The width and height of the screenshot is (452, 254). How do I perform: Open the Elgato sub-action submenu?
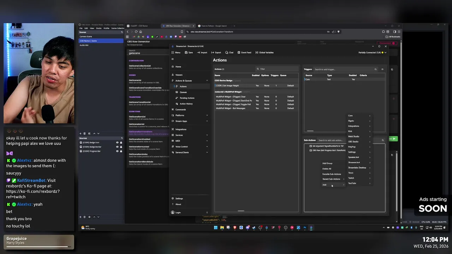coord(359,121)
